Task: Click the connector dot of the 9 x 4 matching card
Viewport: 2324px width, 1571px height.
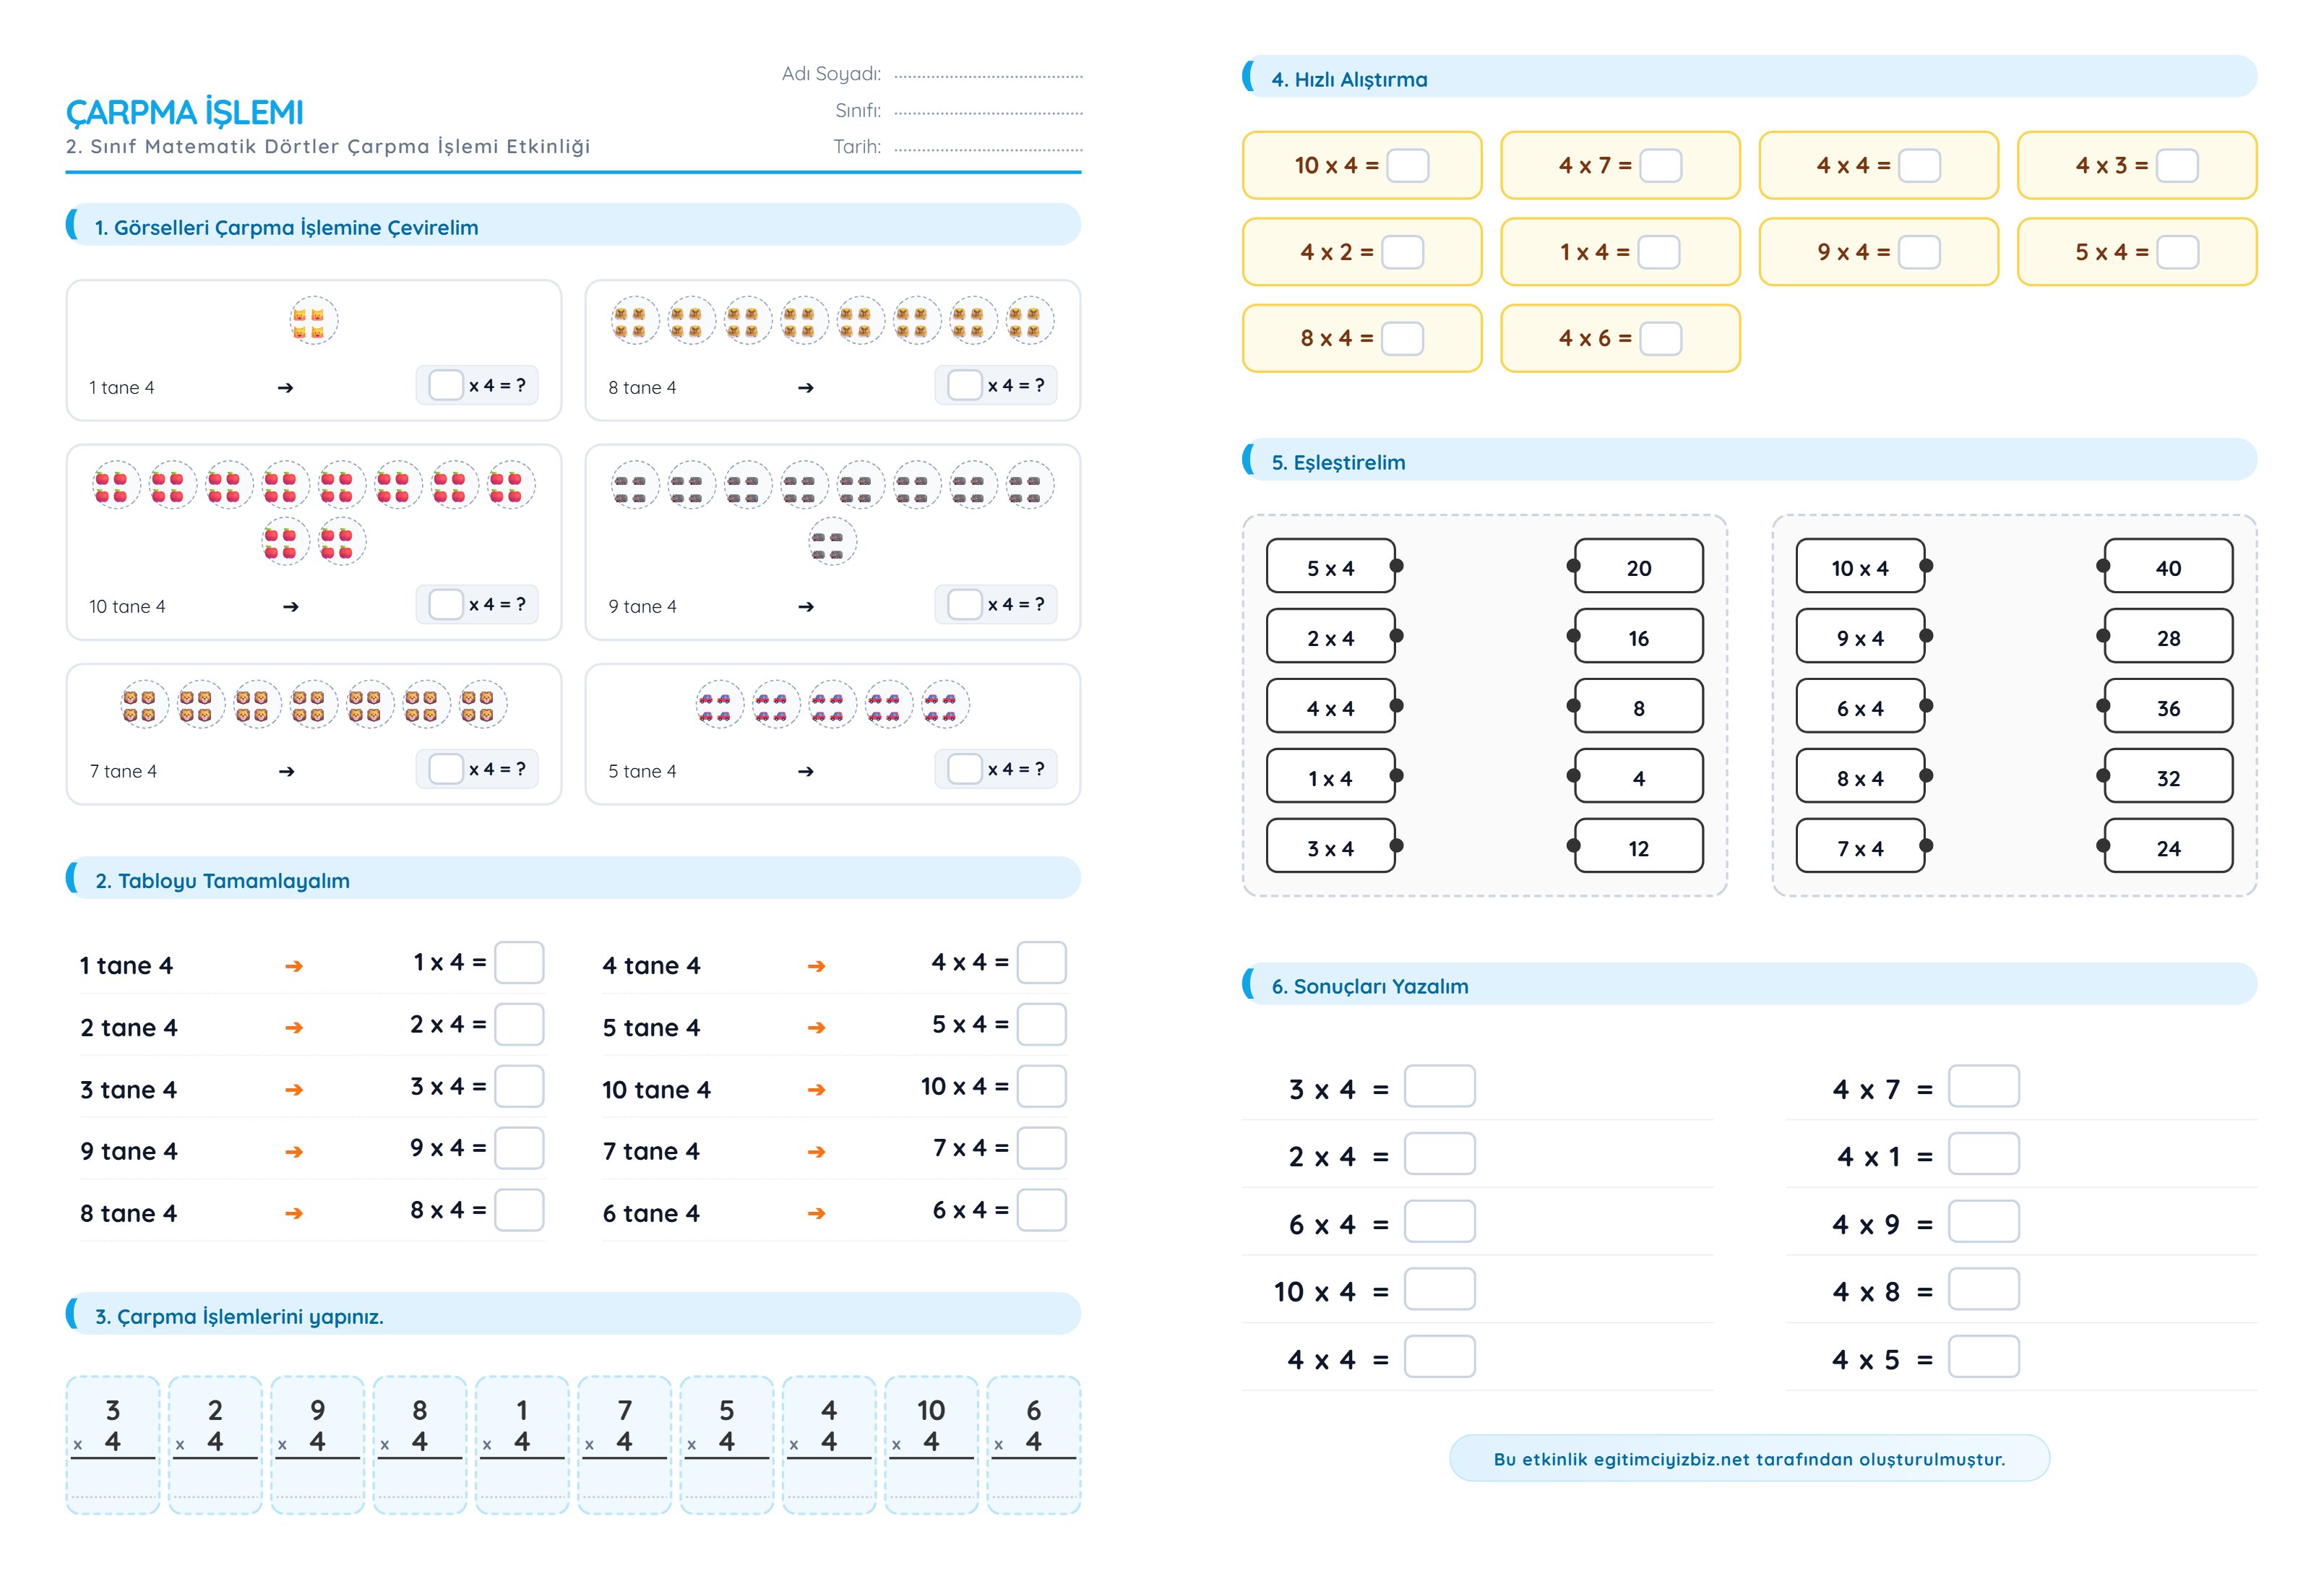Action: [1927, 636]
